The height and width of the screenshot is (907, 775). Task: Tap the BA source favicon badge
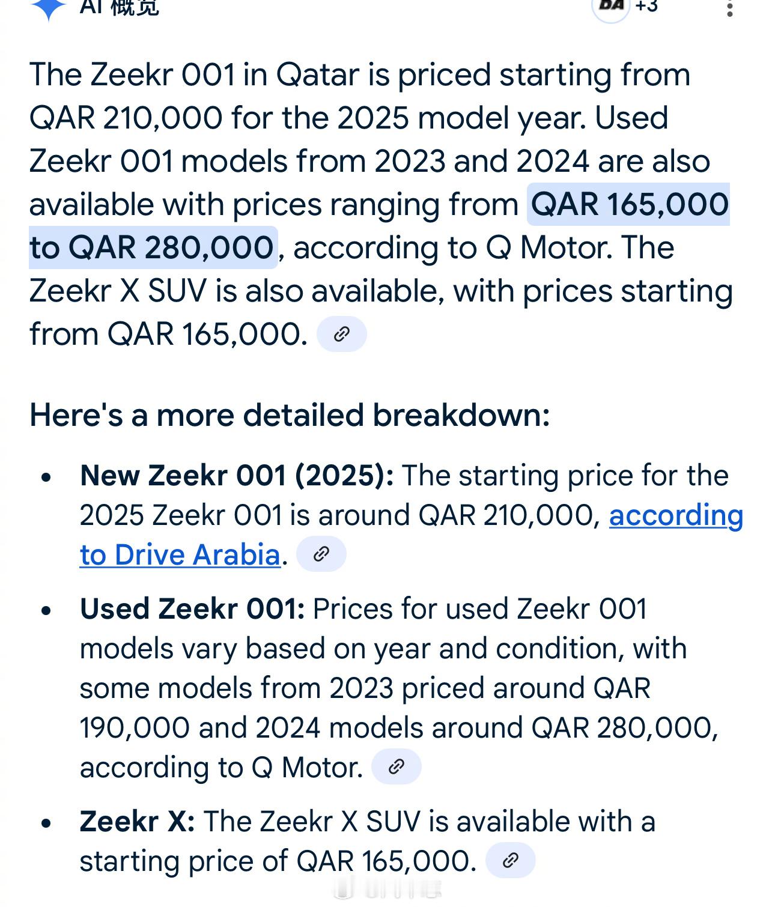point(611,6)
